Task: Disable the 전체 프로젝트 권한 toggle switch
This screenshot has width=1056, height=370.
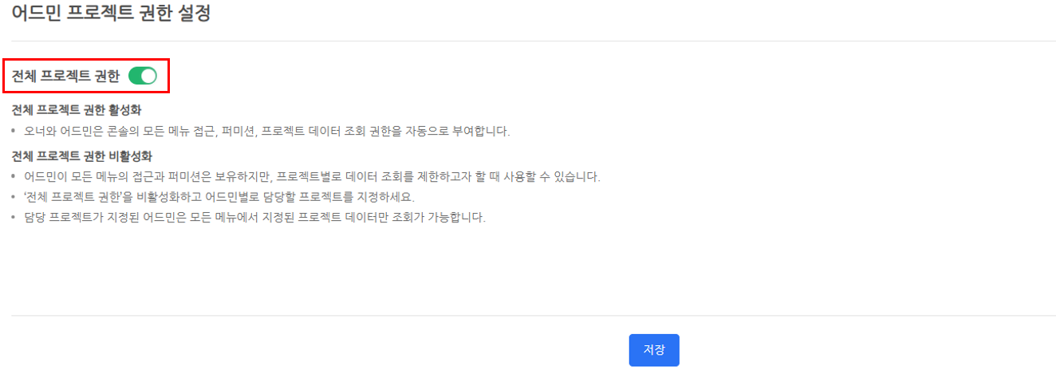Action: click(x=143, y=77)
